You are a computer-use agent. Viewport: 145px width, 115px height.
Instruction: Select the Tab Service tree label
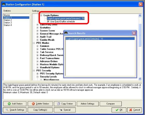click(x=47, y=52)
